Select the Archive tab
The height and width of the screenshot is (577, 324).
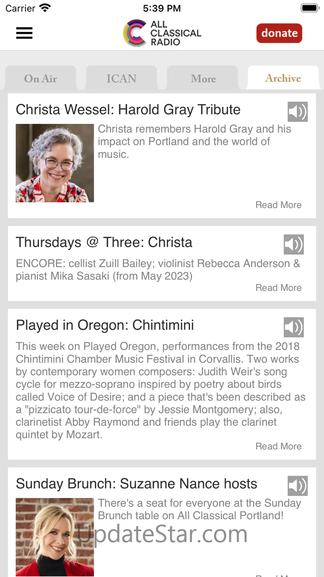[x=283, y=78]
